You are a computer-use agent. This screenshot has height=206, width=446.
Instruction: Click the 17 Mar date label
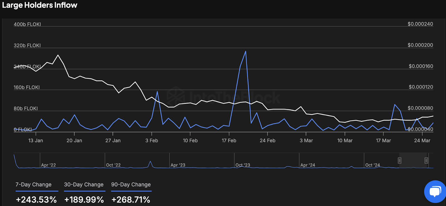(x=383, y=140)
